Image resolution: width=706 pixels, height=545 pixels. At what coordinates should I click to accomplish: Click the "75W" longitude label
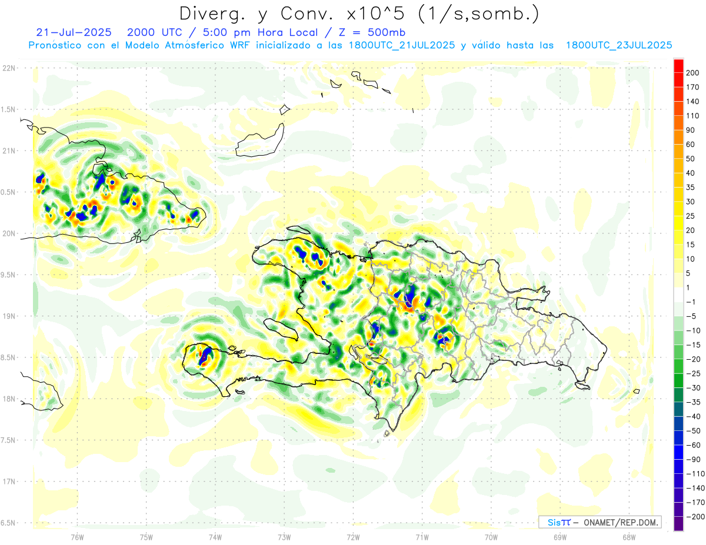click(x=146, y=537)
